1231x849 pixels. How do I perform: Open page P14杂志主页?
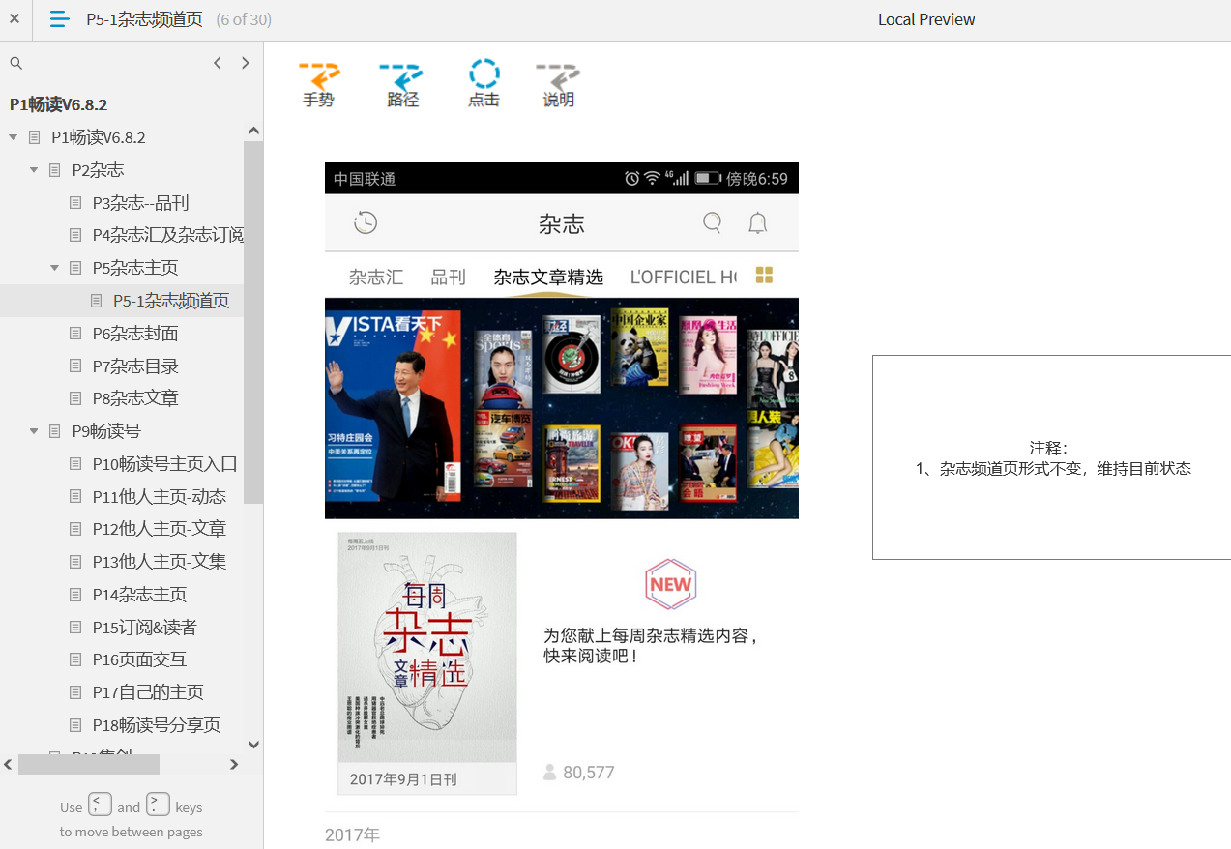(x=139, y=595)
